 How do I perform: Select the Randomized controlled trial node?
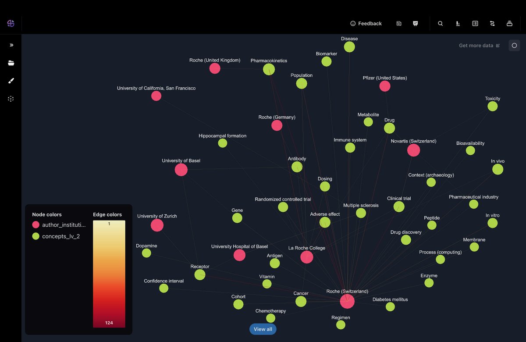click(283, 207)
